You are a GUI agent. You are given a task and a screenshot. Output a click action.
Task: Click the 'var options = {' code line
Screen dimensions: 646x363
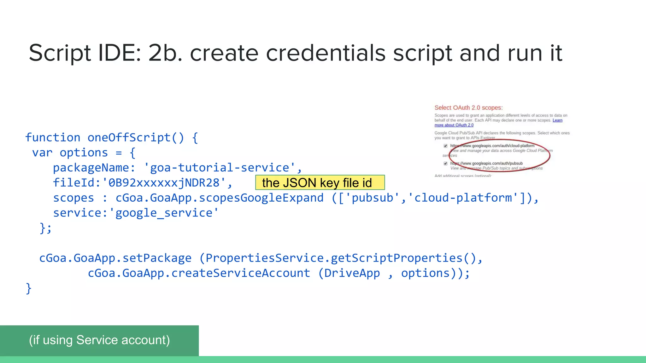point(84,153)
